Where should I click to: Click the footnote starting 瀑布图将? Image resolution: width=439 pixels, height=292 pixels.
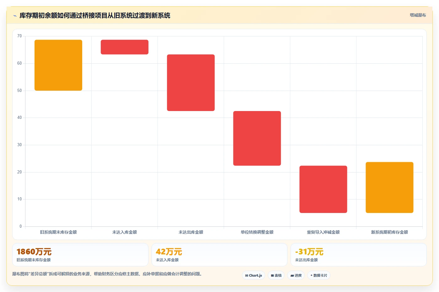[x=107, y=274]
